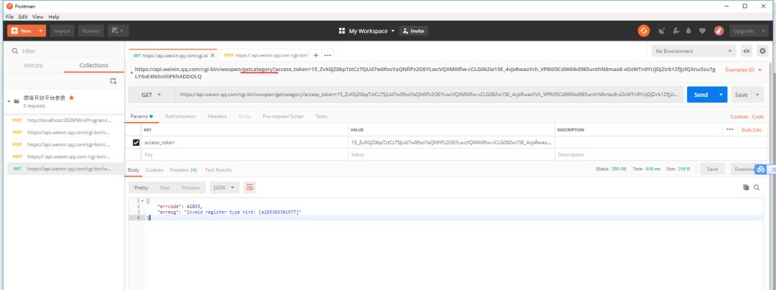
Task: Open the Test Results tab
Action: tap(218, 169)
